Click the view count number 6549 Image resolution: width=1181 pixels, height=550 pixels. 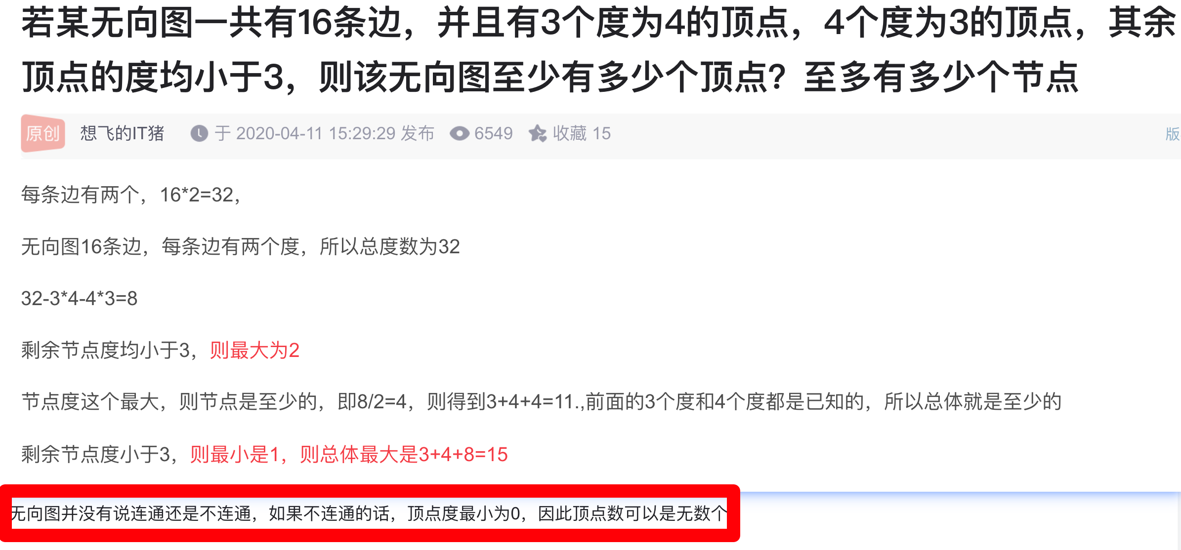coord(493,133)
